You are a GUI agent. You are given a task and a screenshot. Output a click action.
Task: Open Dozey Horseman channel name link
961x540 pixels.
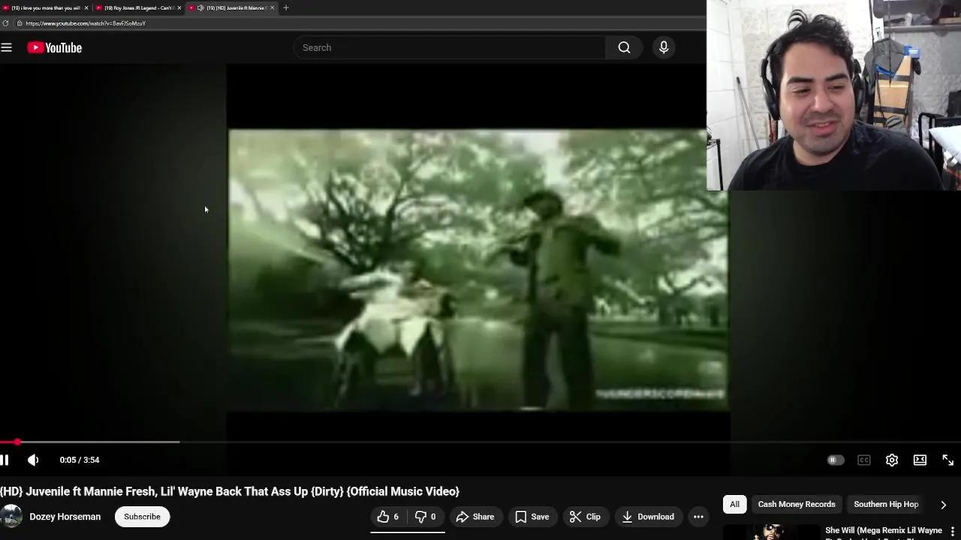tap(65, 517)
